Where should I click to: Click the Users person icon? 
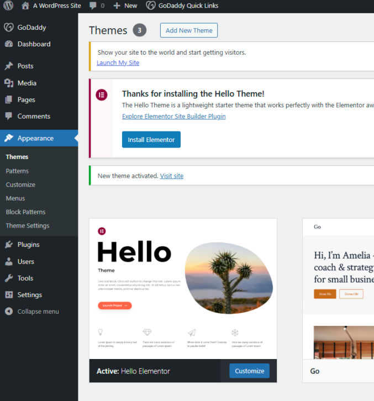(9, 261)
